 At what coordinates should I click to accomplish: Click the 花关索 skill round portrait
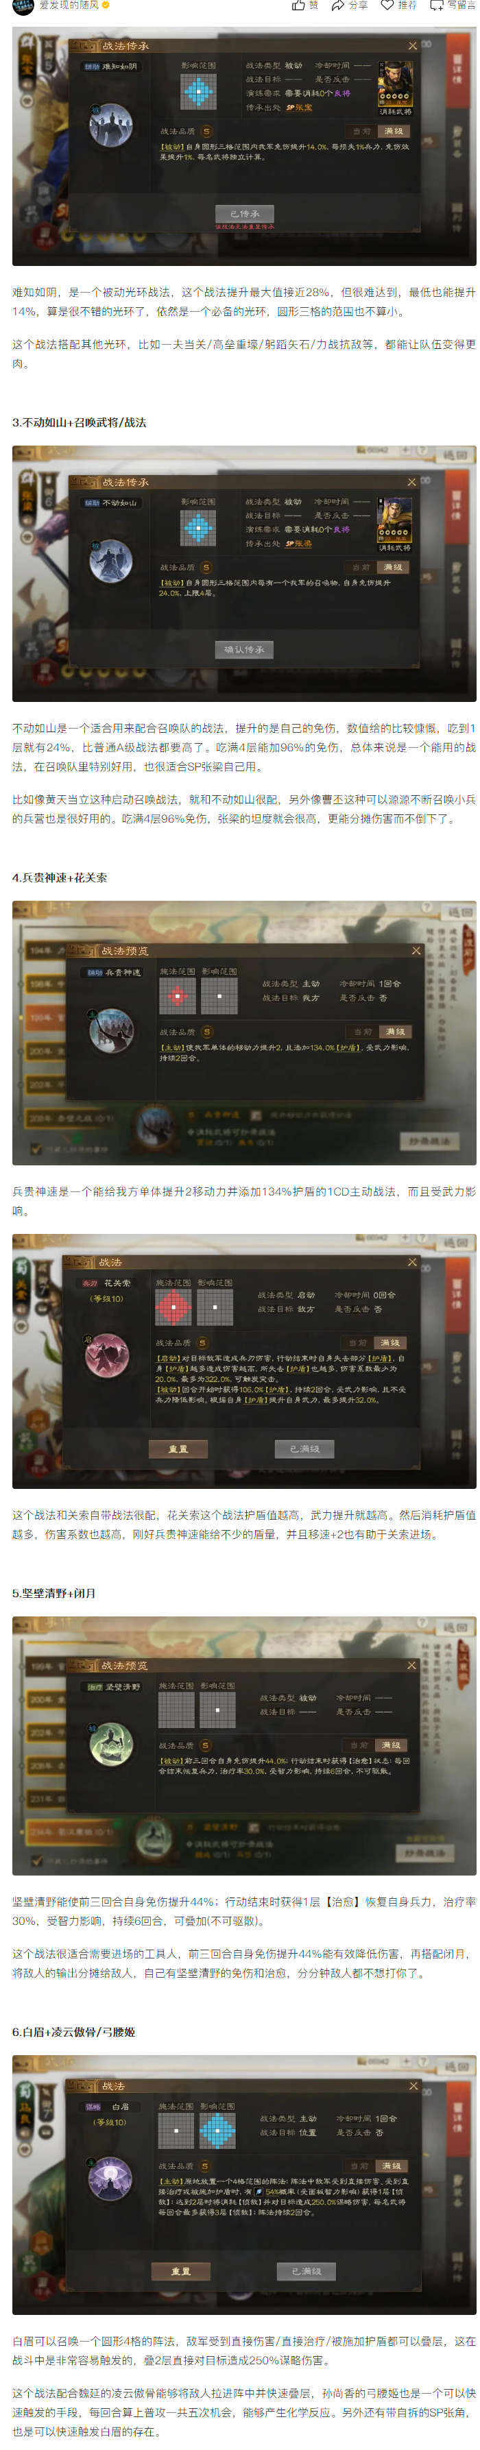(x=108, y=1355)
